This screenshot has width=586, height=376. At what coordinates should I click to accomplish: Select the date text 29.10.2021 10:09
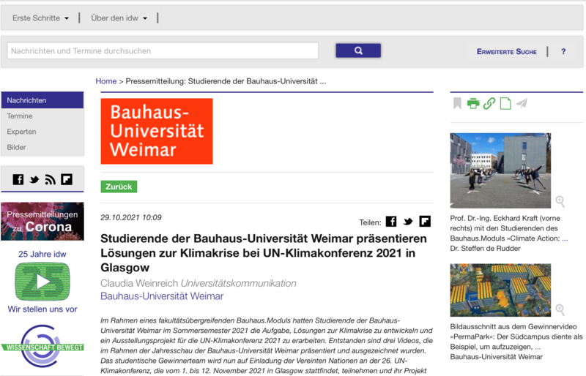(131, 217)
